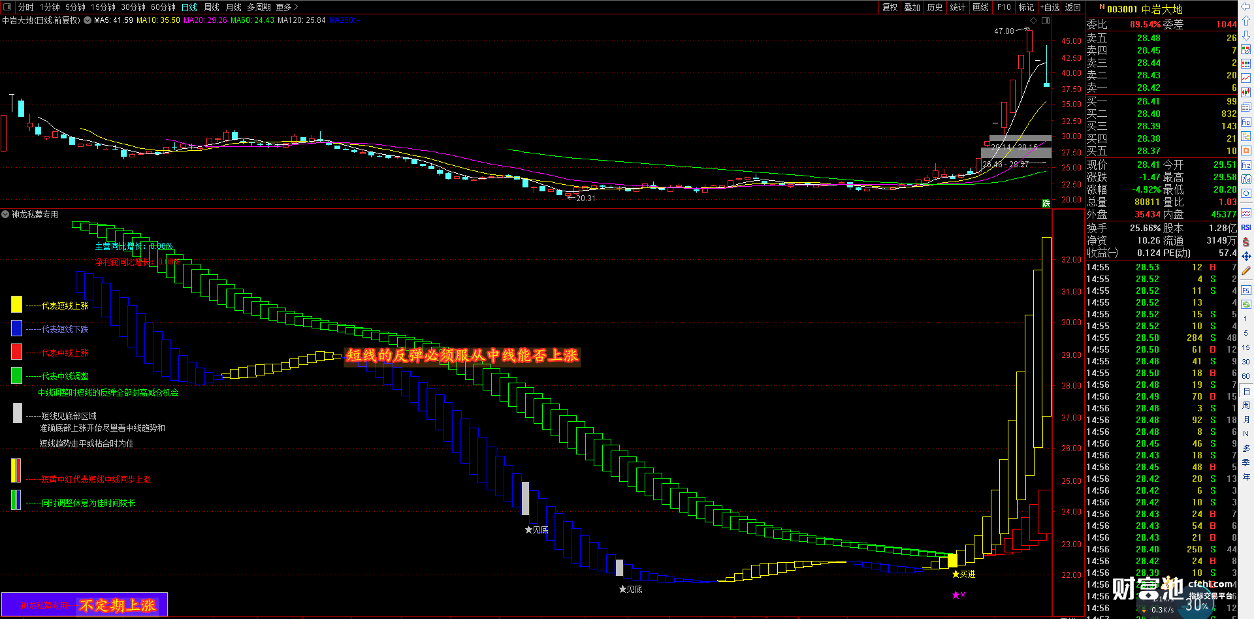Screen dimensions: 1254x619
Task: Open the red line trend chart icon
Action: tap(1246, 78)
